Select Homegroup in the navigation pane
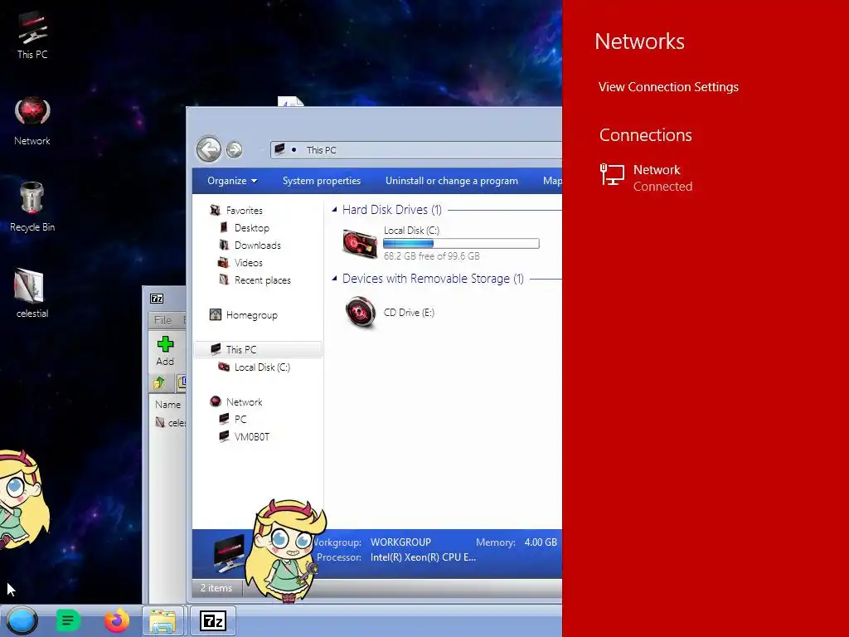 tap(244, 314)
